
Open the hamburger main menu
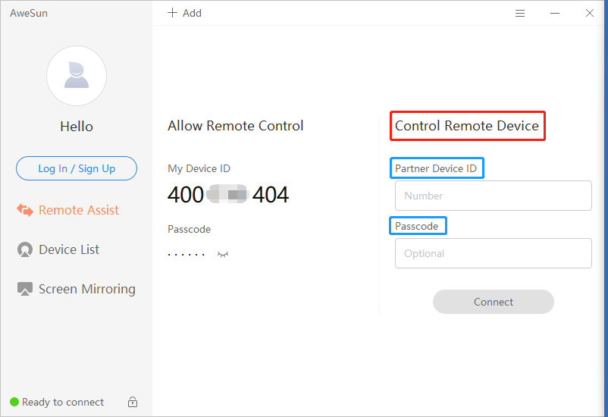pos(520,13)
